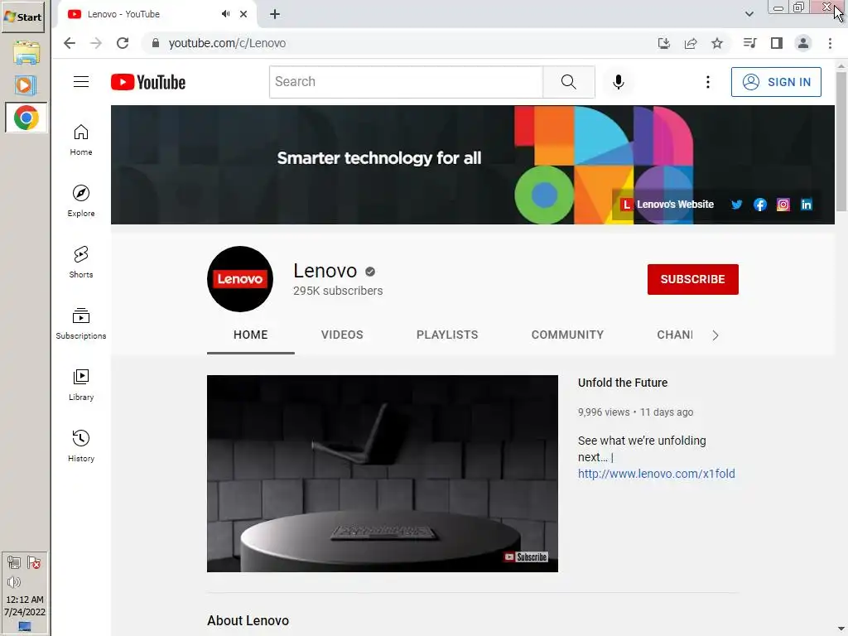
Task: Open Lenovo's LinkedIn link in banner
Action: tap(807, 205)
